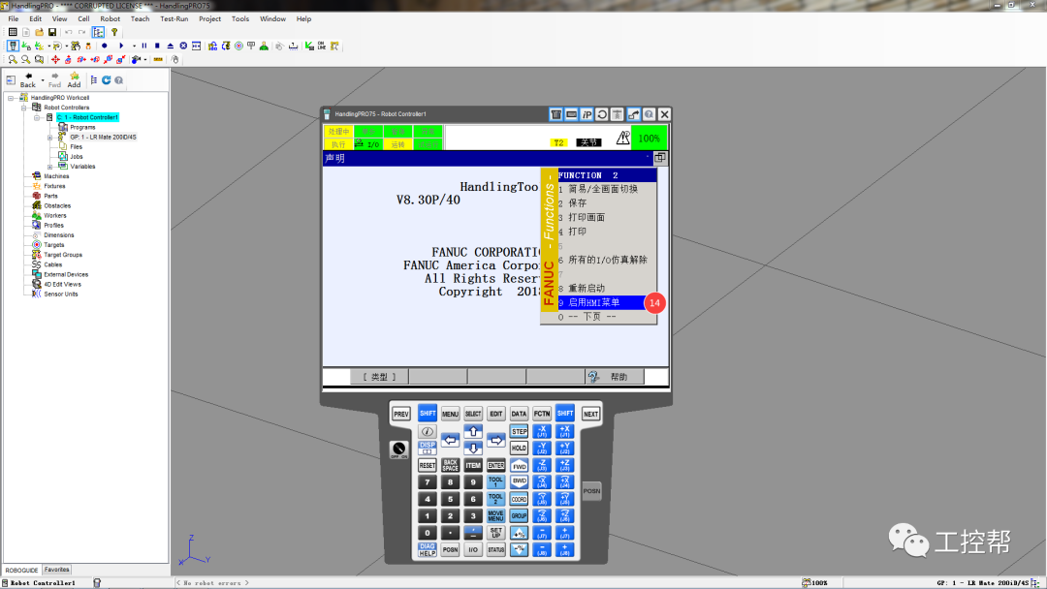The image size is (1047, 589).
Task: Collapse the Robot Controllers tree node
Action: click(x=23, y=108)
